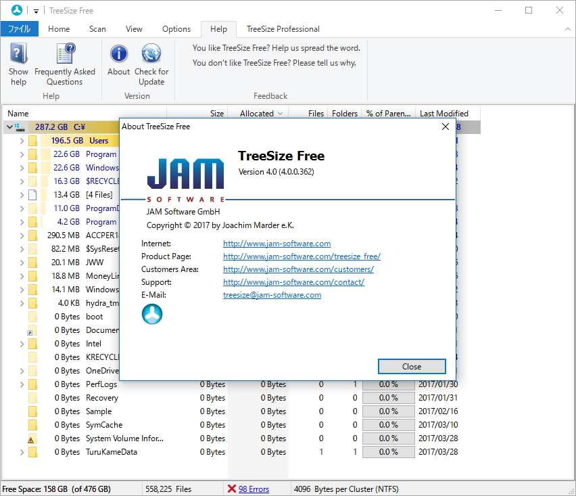
Task: Collapse the C:\ root node
Action: coord(9,127)
